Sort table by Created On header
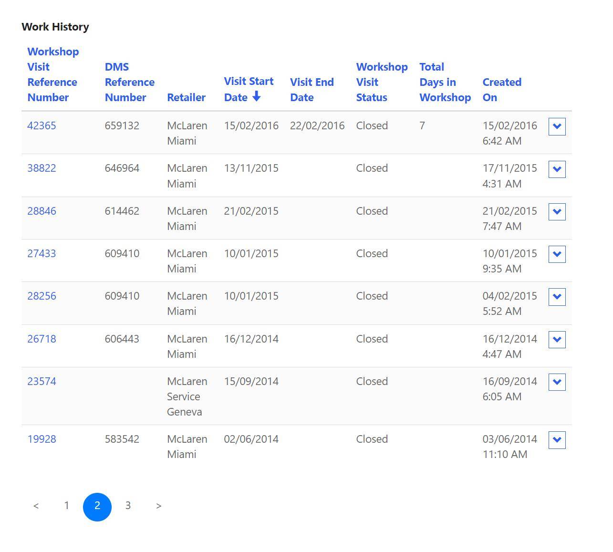613x552 pixels. tap(501, 90)
